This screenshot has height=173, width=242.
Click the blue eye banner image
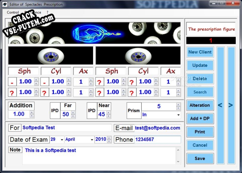(x=94, y=33)
